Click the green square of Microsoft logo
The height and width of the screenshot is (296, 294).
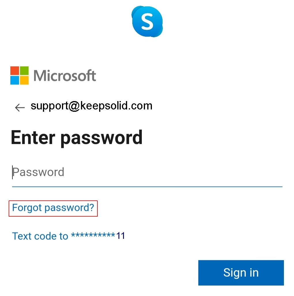pyautogui.click(x=24, y=71)
